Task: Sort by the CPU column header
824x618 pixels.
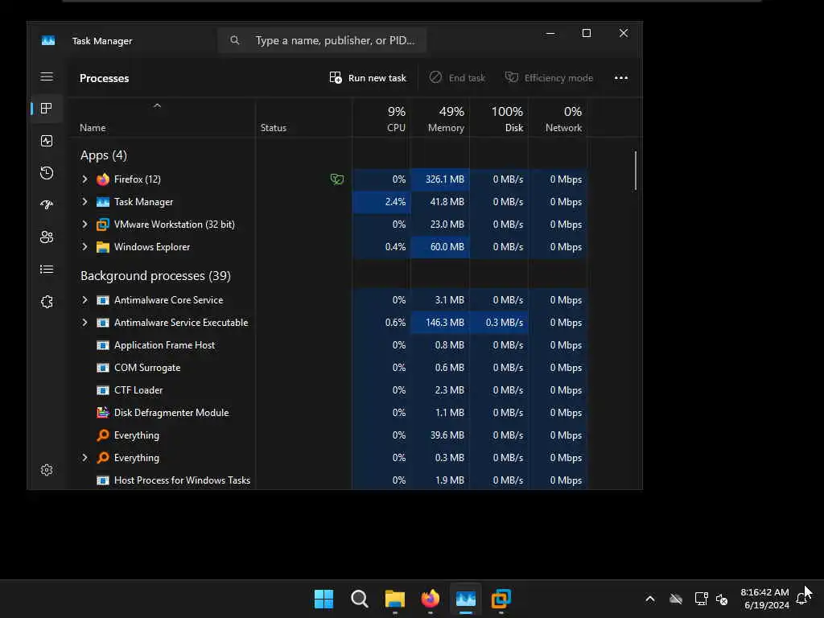Action: pos(381,119)
